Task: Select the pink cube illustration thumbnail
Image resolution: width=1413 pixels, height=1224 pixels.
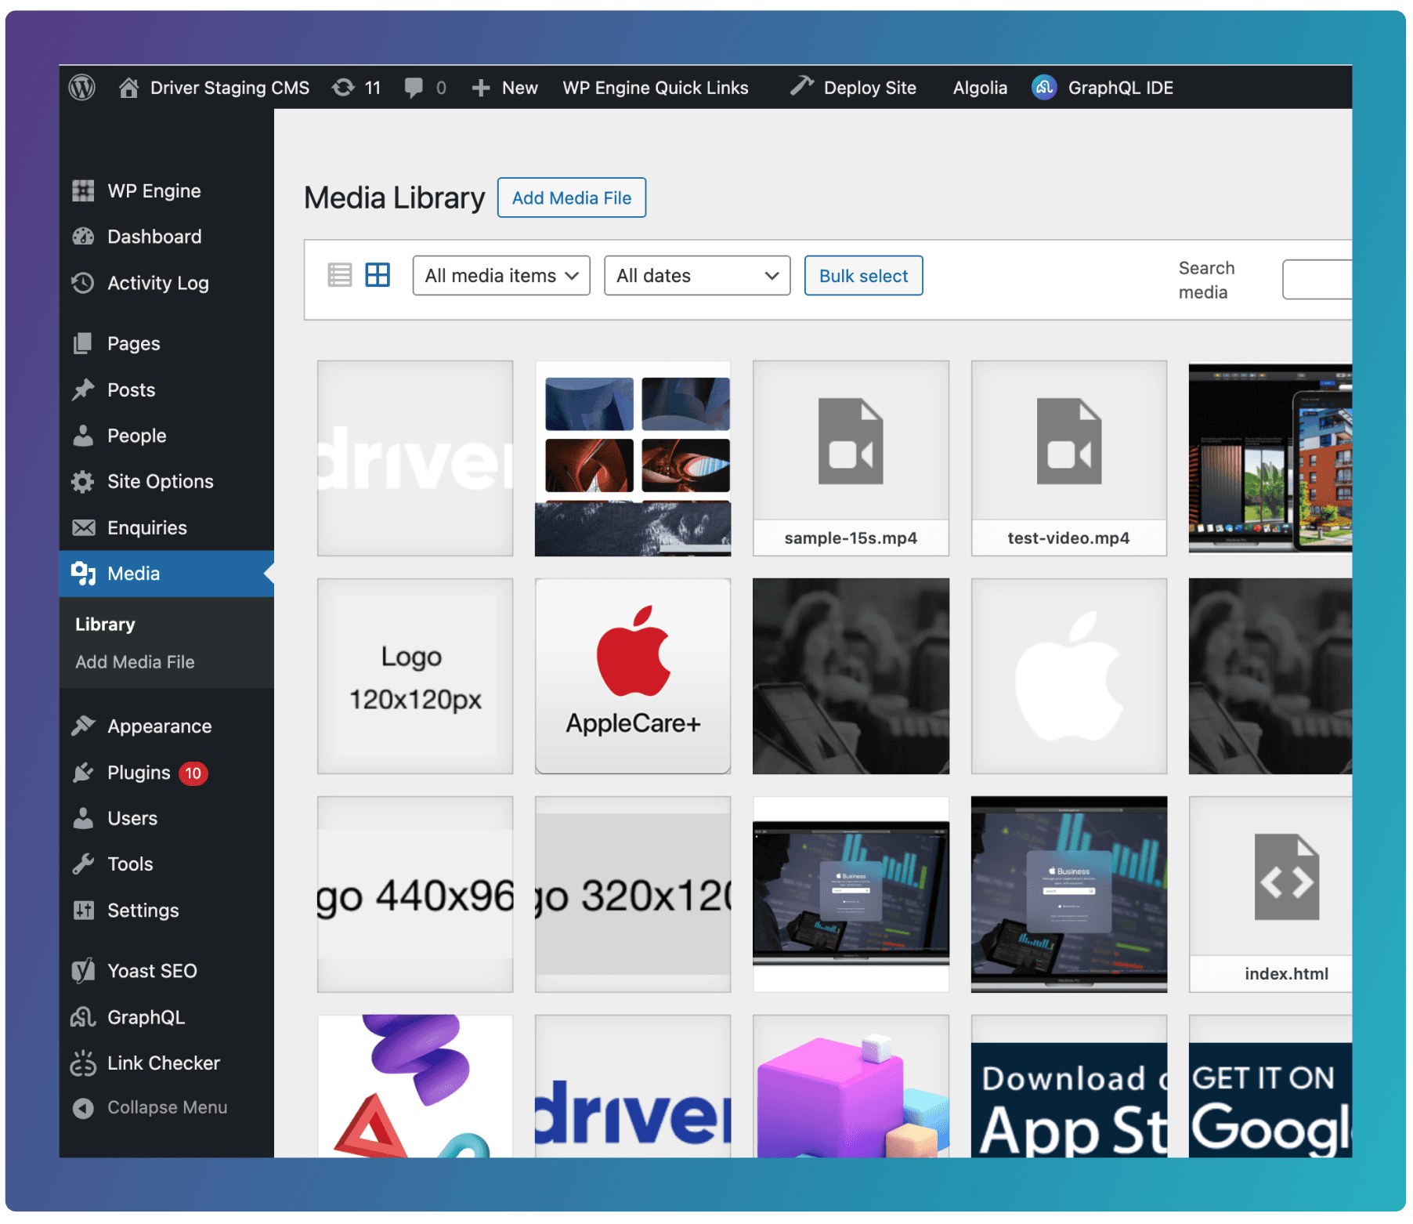Action: coord(851,1086)
